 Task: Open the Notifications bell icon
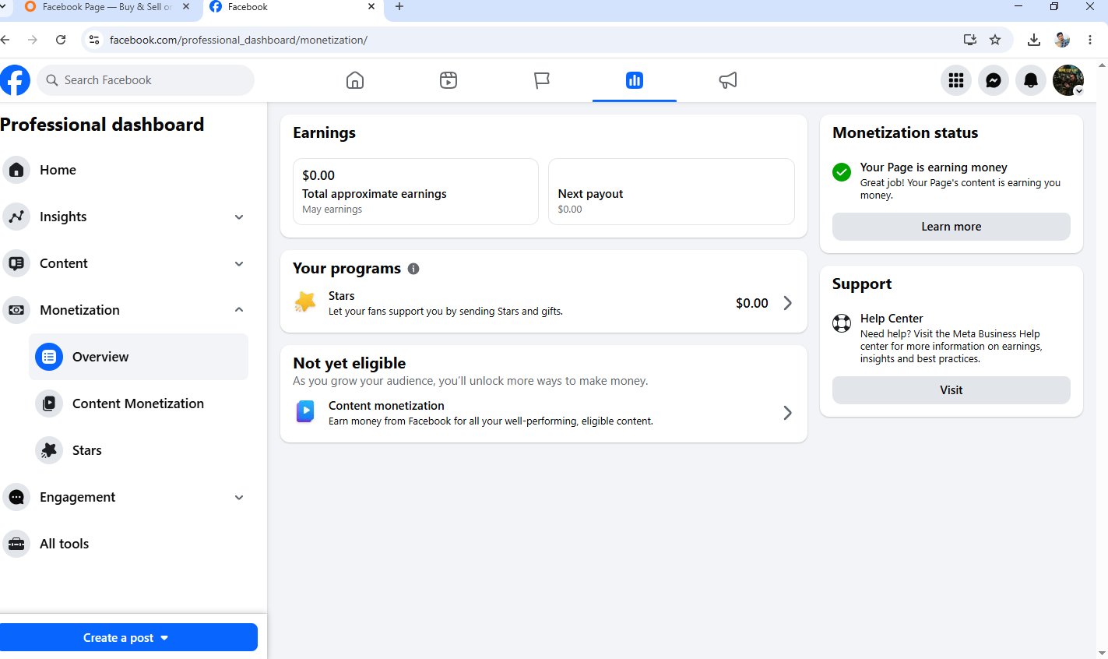1031,80
